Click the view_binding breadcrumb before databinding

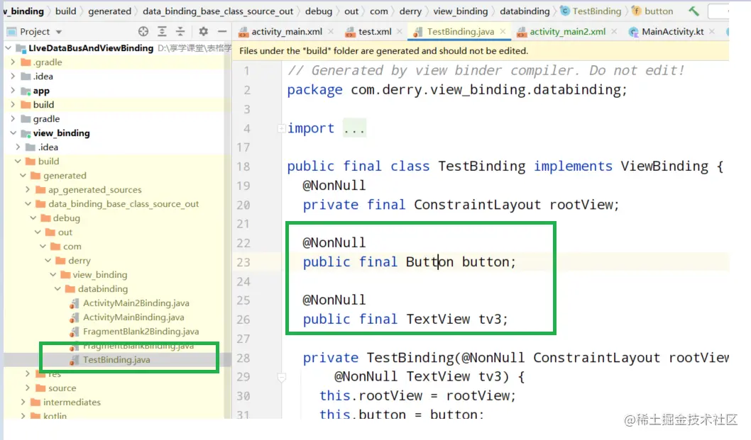pos(460,11)
